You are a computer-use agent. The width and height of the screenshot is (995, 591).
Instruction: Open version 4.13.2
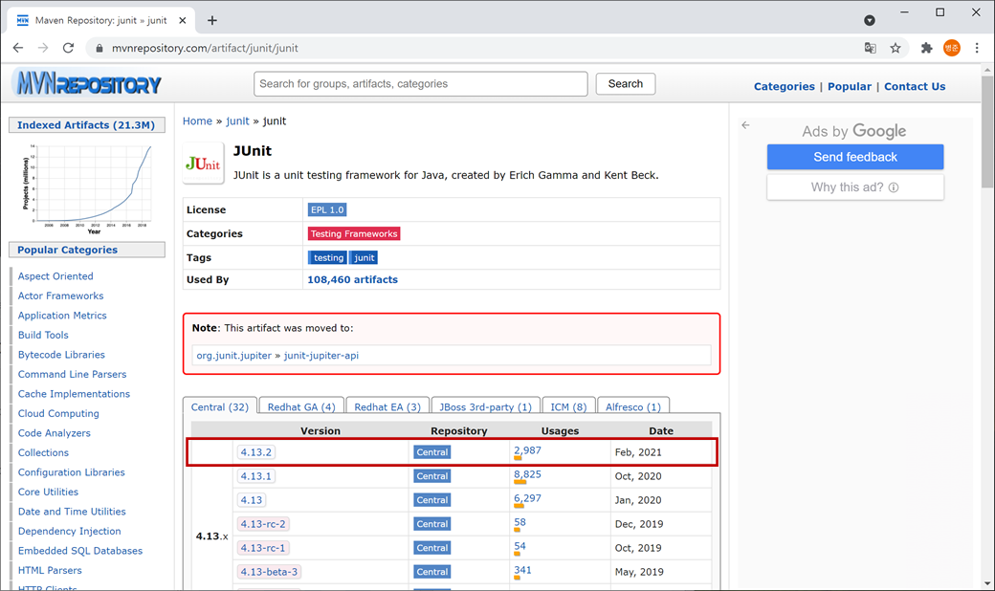click(x=255, y=452)
